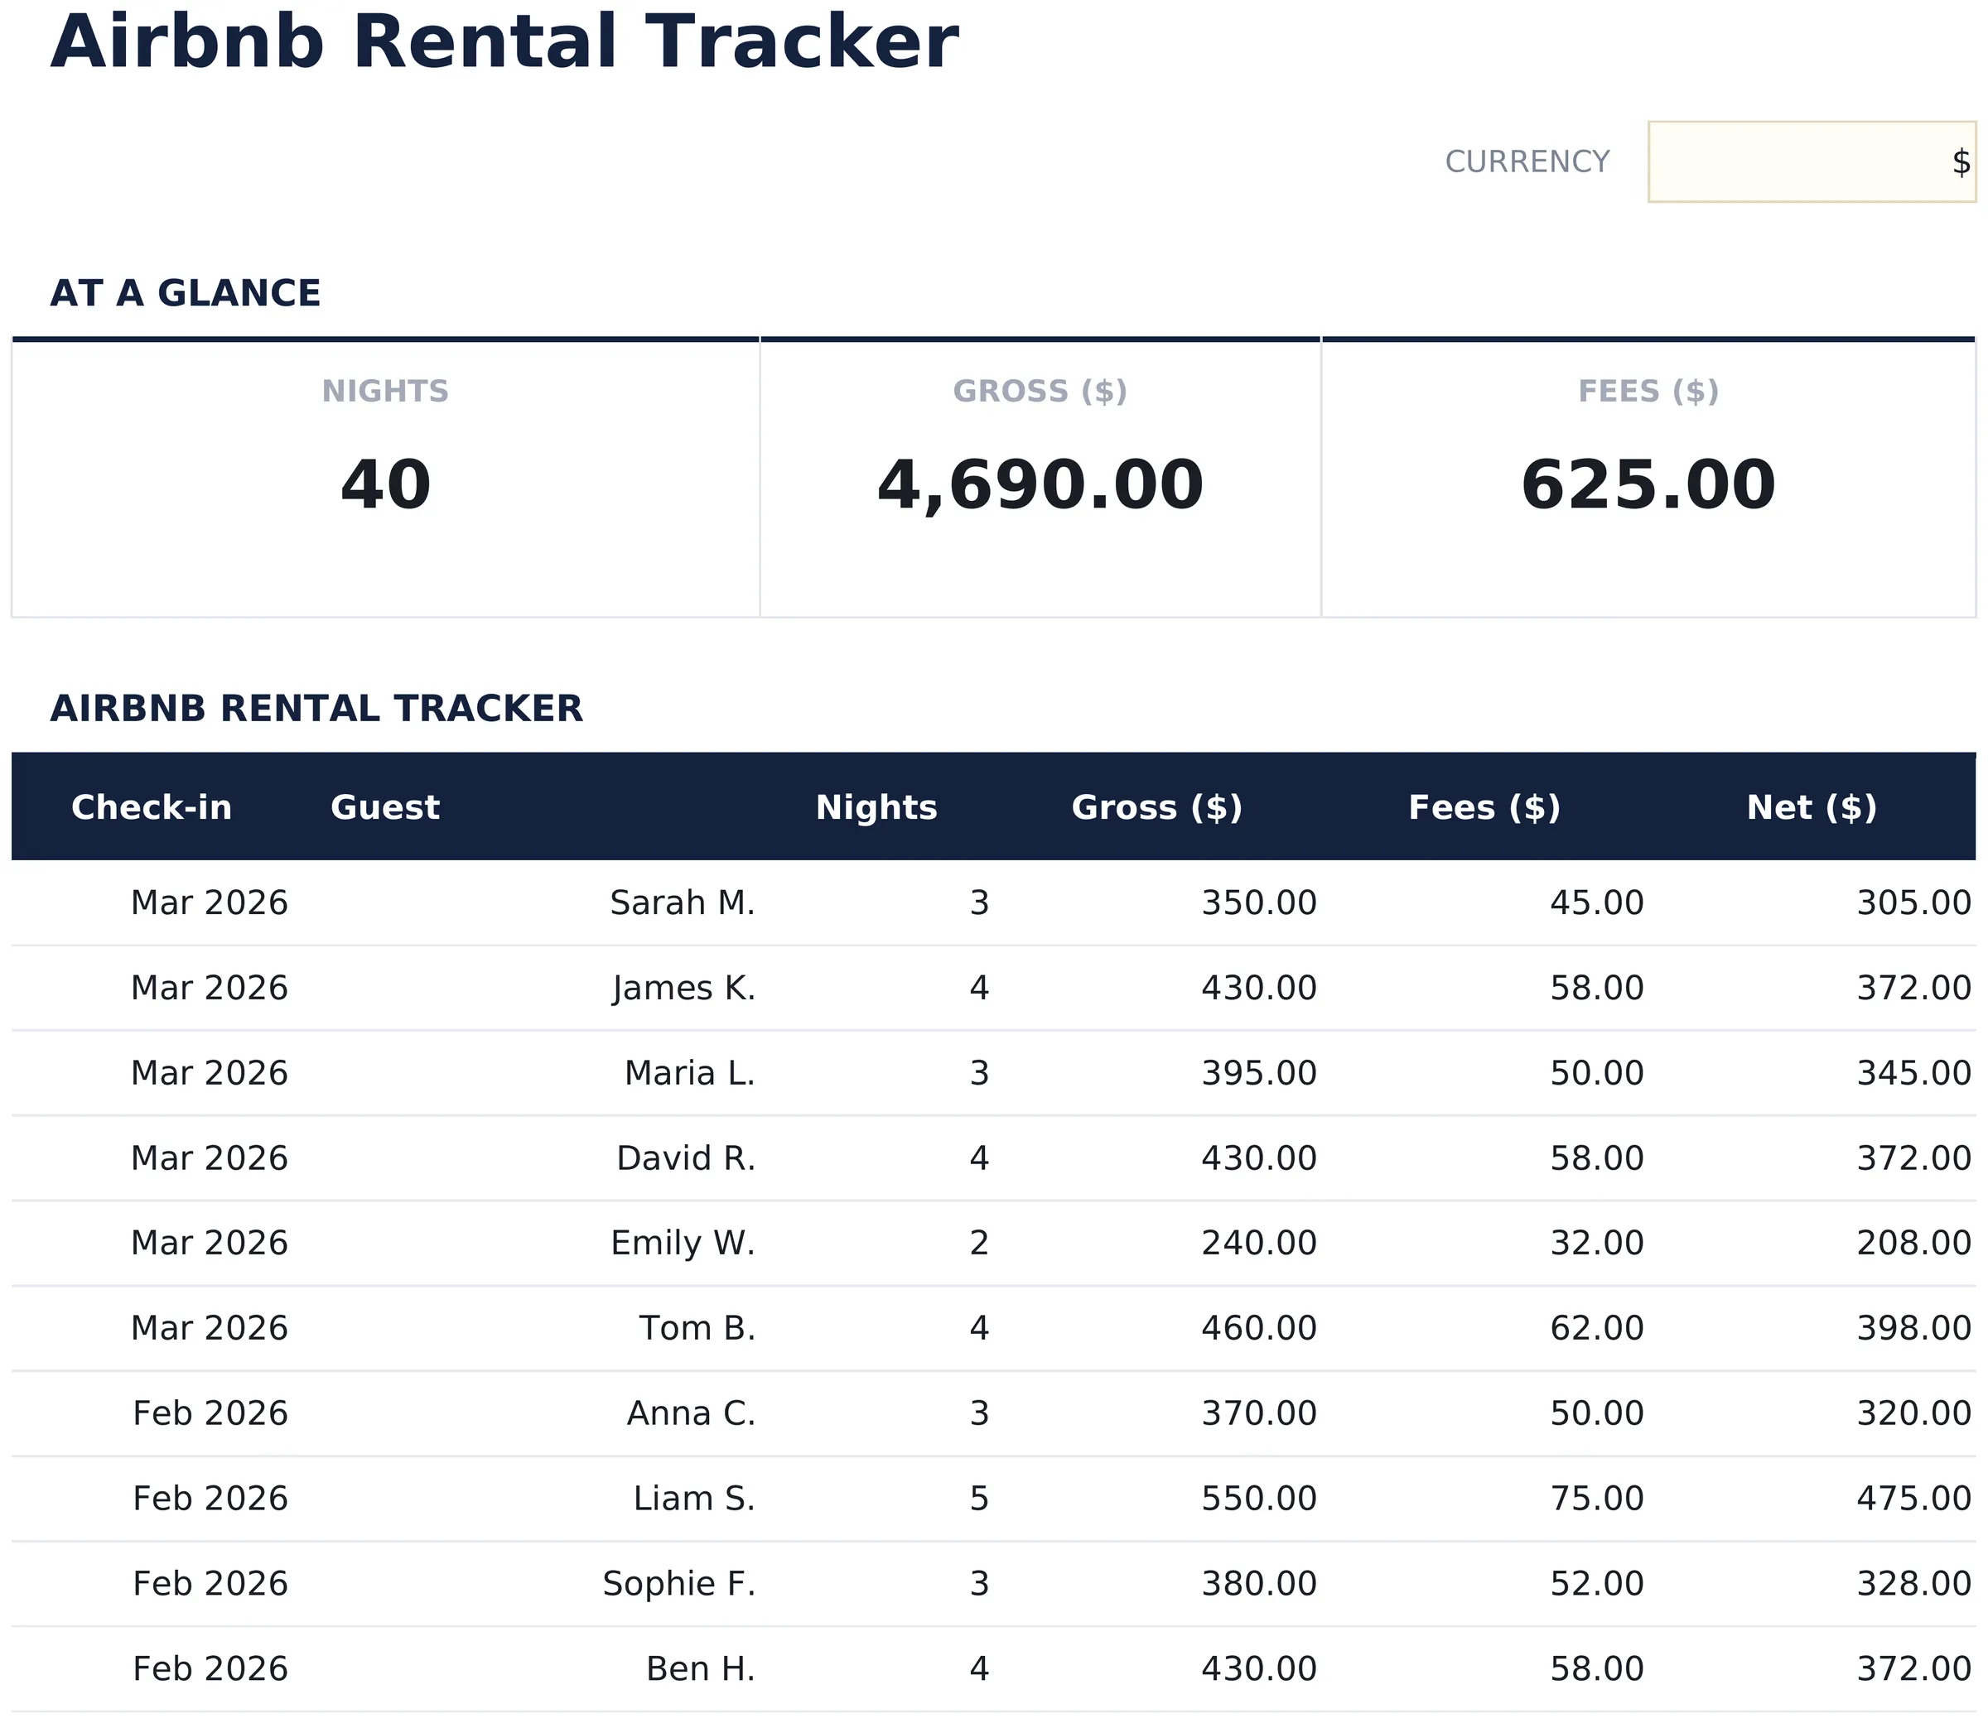Image resolution: width=1988 pixels, height=1723 pixels.
Task: Click the currency input field showing $
Action: tap(1811, 161)
